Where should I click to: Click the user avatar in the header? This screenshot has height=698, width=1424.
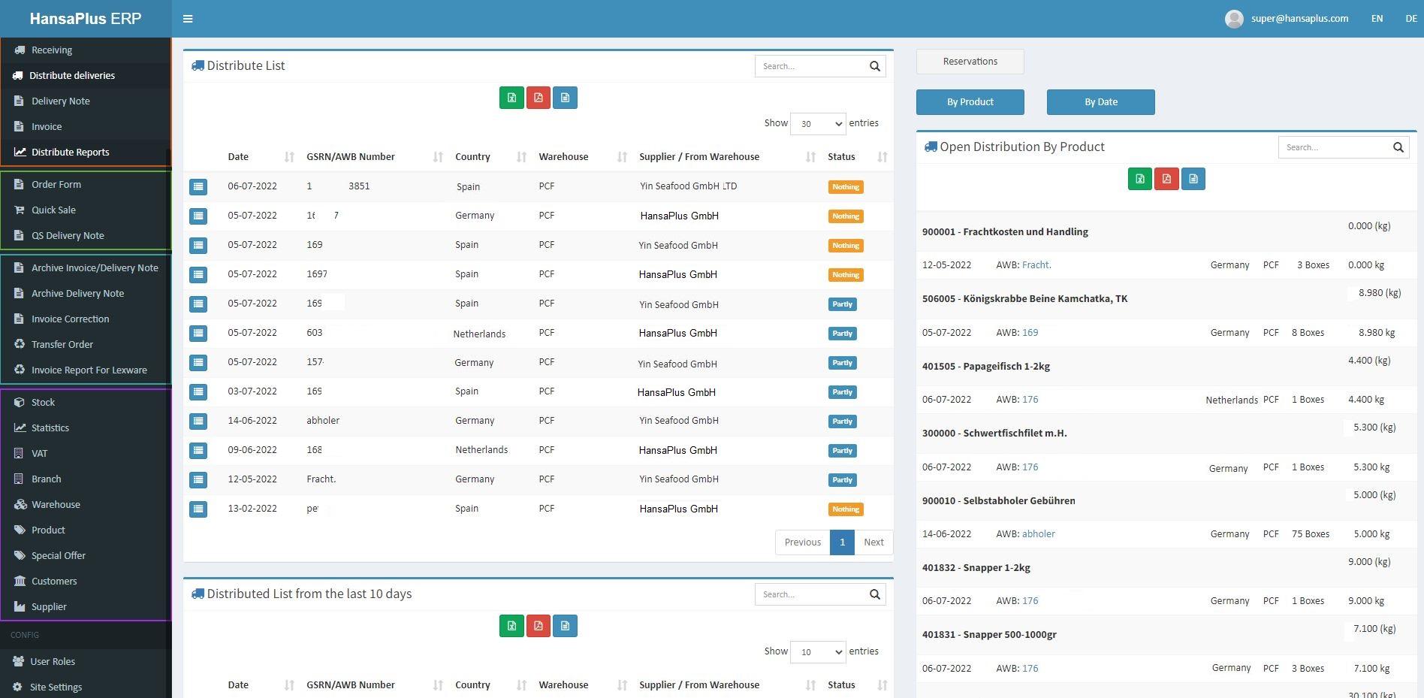pyautogui.click(x=1233, y=18)
